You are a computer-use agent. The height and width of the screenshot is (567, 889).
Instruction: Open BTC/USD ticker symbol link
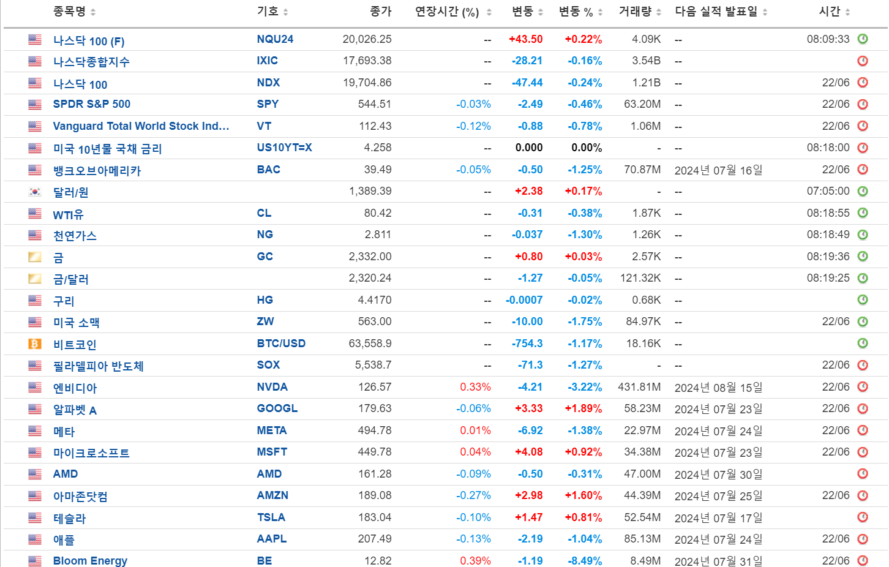tap(281, 344)
